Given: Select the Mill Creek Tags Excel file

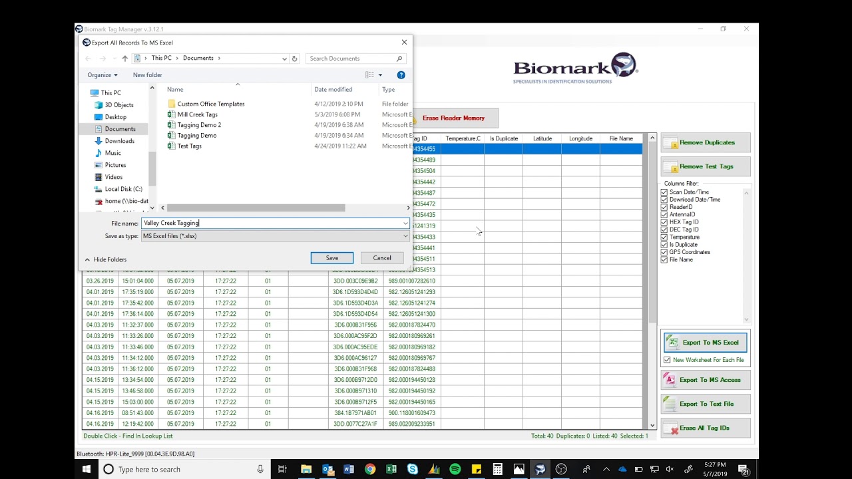Looking at the screenshot, I should pos(197,114).
